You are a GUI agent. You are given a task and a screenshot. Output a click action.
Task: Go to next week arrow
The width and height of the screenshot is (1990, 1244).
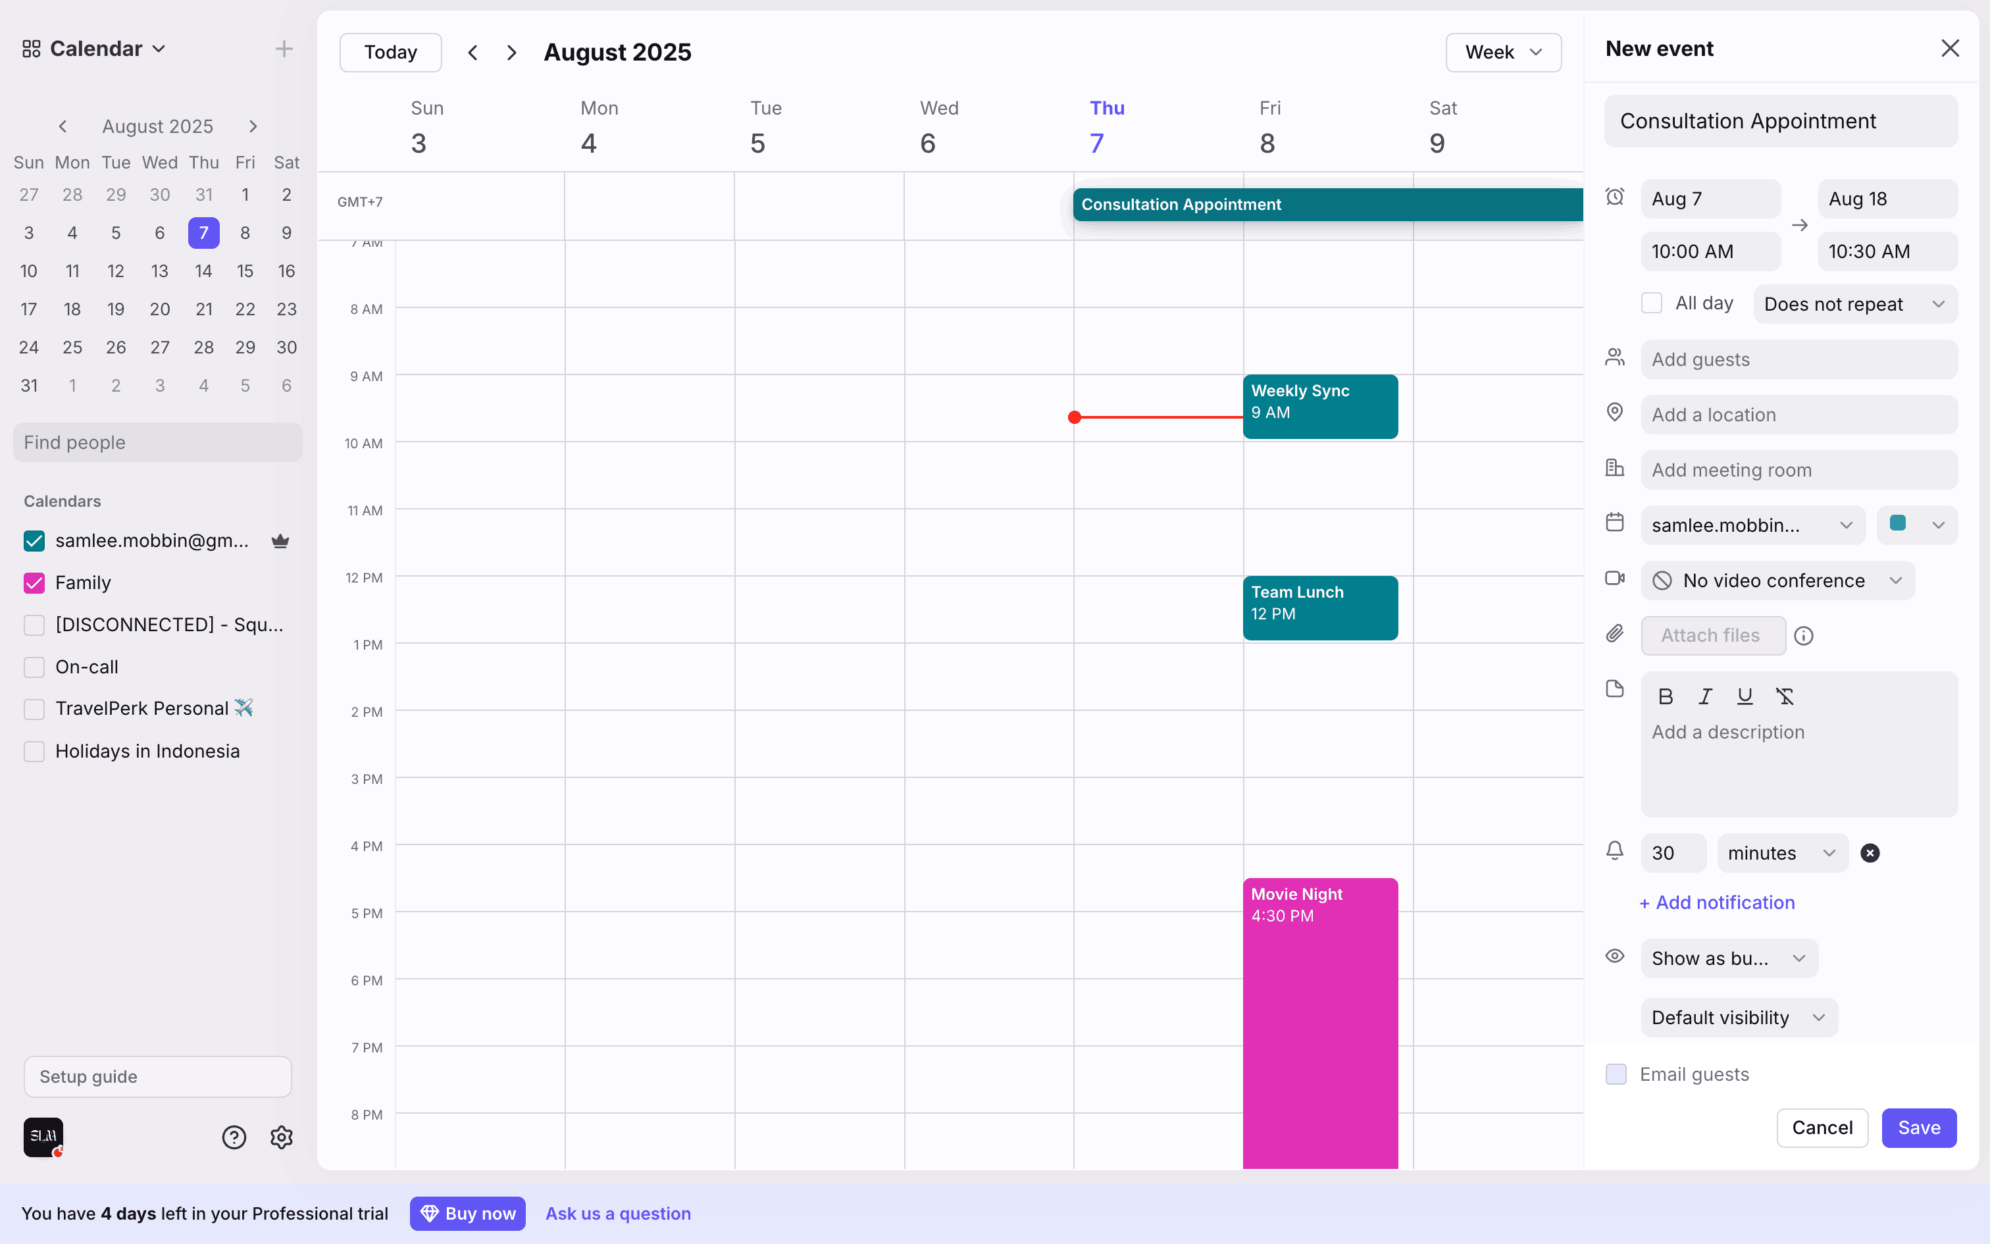(511, 53)
